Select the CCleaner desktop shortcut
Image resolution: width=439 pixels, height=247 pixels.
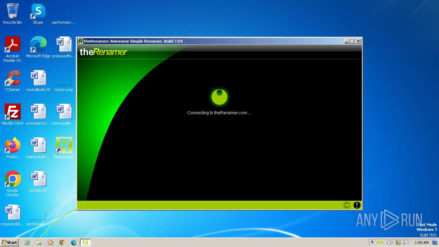12,81
